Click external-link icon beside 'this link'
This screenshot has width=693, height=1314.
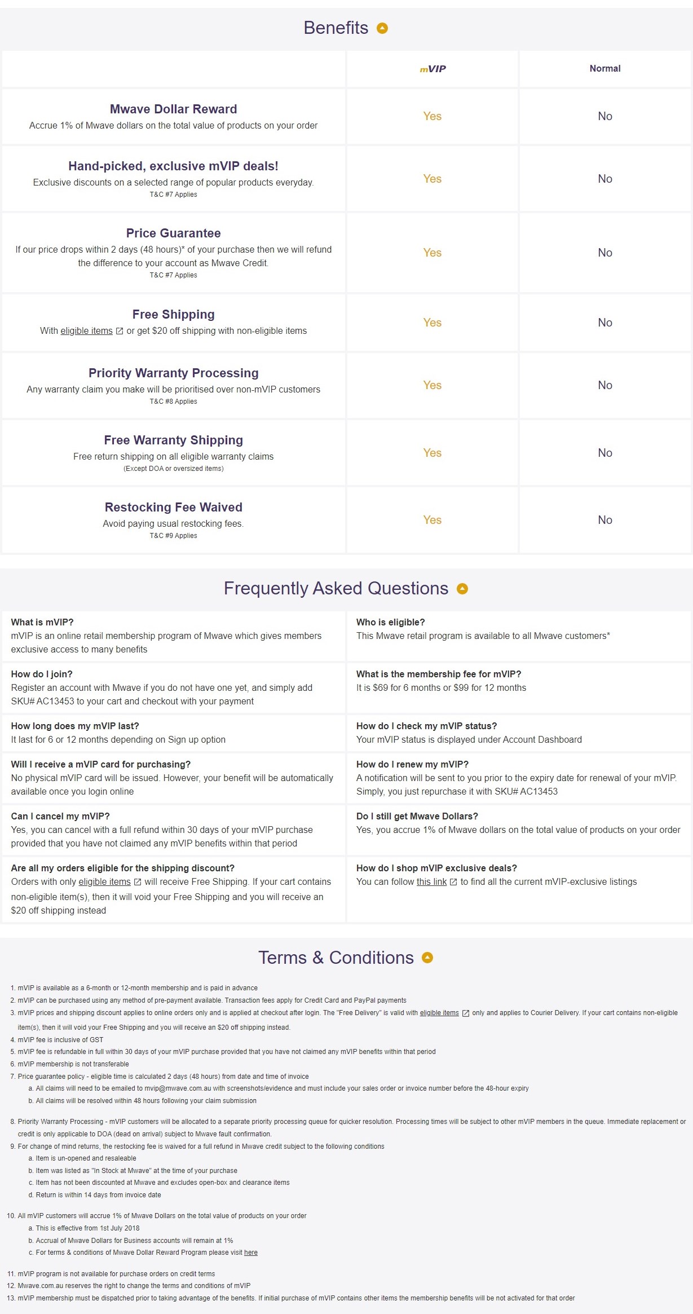pos(453,882)
